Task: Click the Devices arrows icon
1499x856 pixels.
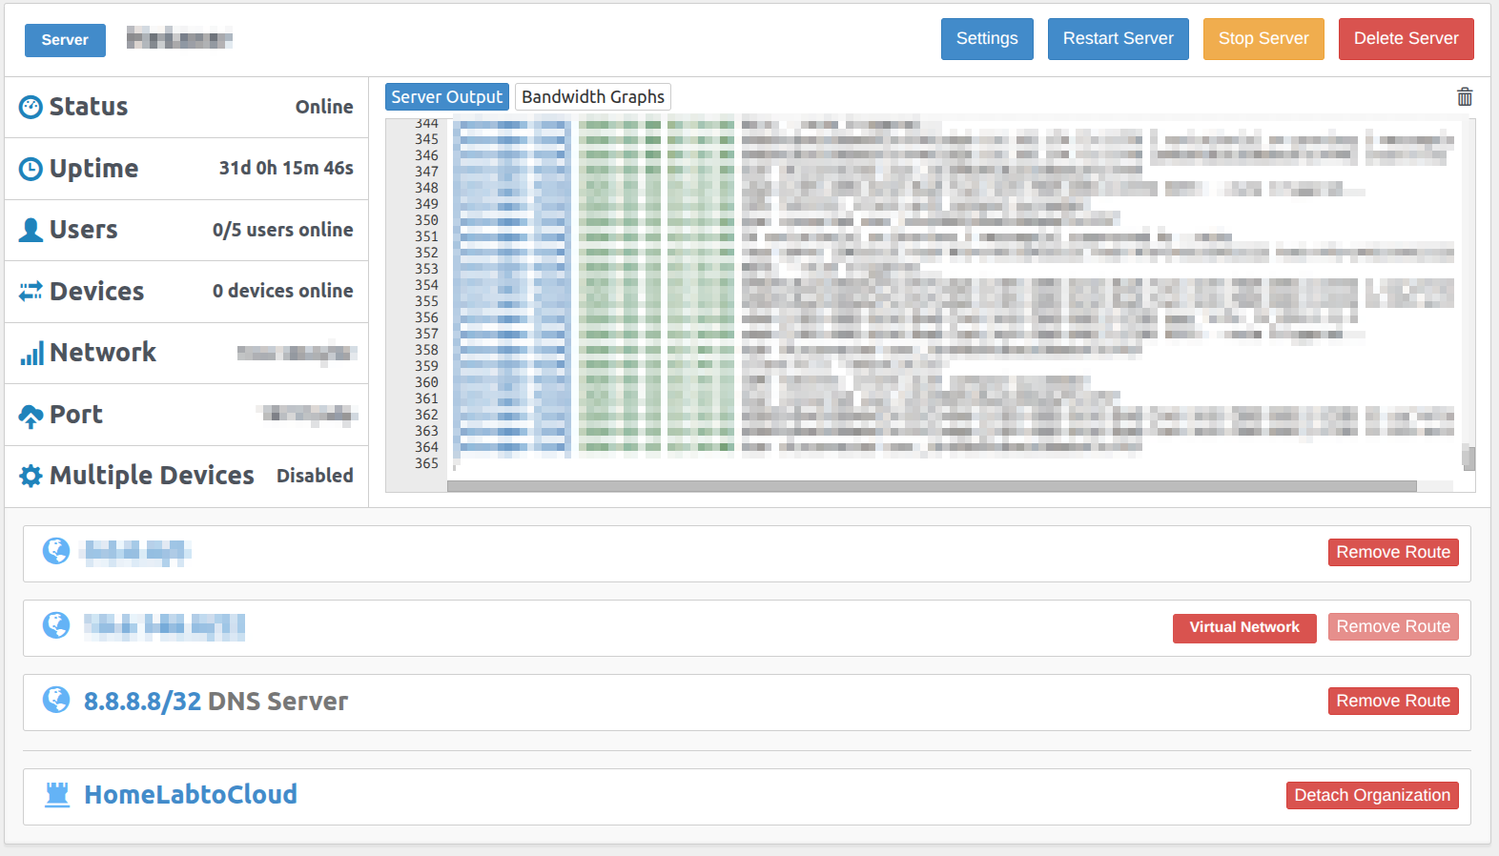Action: tap(31, 291)
